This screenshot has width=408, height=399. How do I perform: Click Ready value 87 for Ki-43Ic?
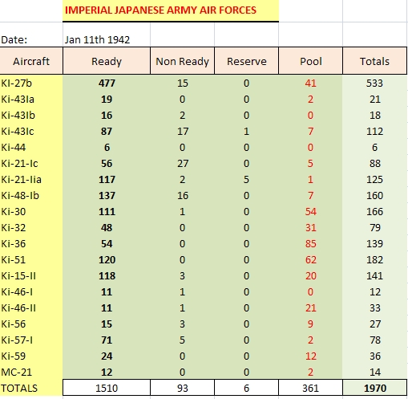107,132
